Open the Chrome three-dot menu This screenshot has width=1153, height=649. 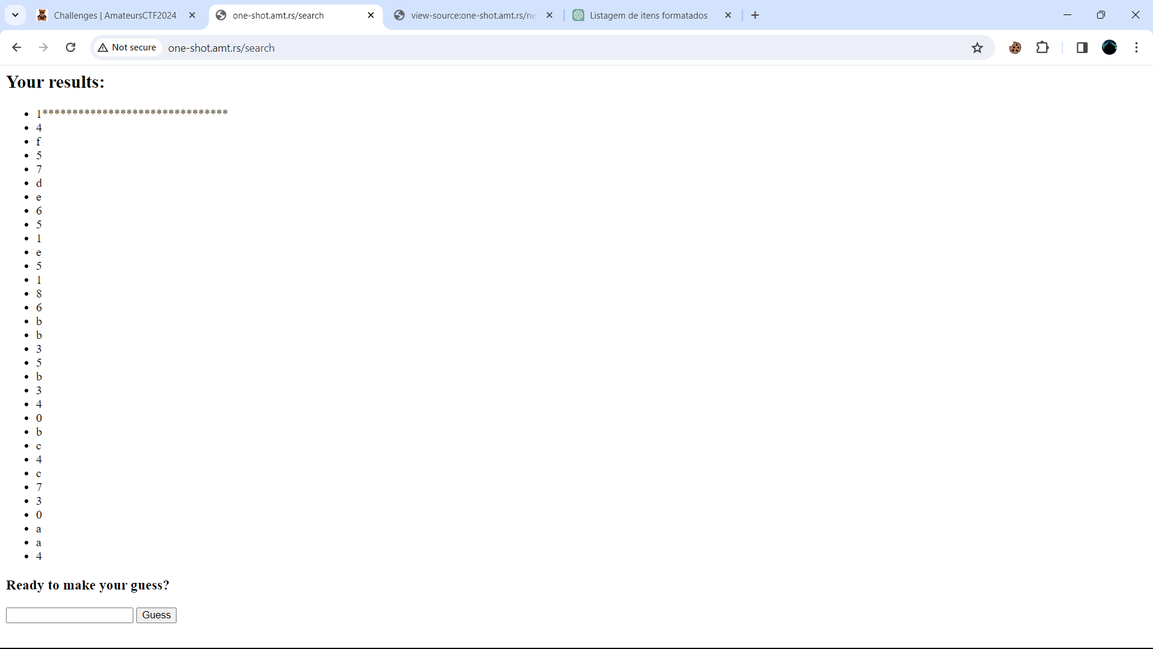tap(1136, 47)
